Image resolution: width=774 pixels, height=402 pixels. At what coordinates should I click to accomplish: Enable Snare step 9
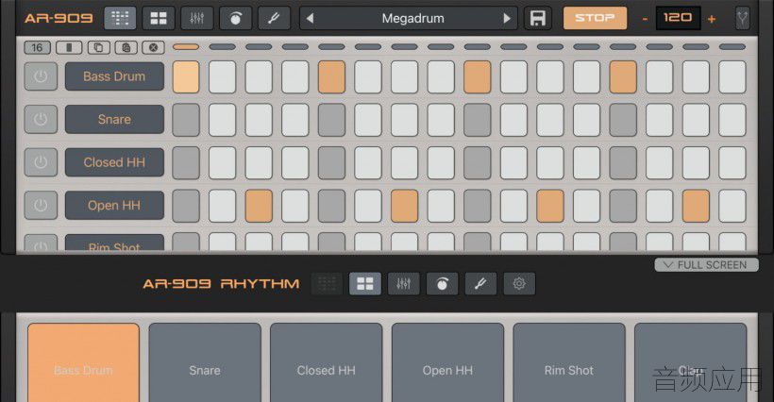click(x=478, y=120)
